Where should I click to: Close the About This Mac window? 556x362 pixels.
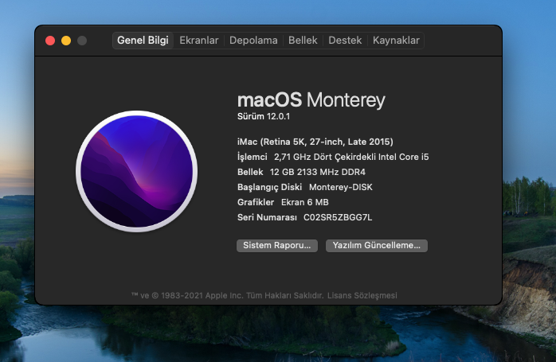tap(50, 41)
